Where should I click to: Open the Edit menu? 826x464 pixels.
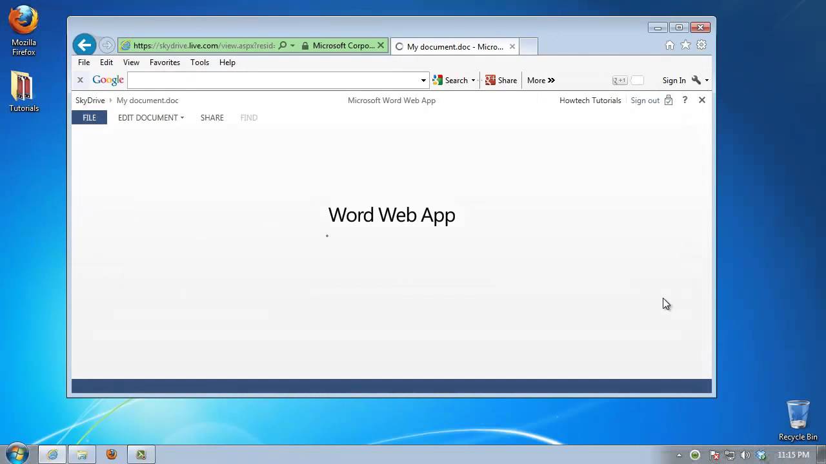click(x=106, y=63)
